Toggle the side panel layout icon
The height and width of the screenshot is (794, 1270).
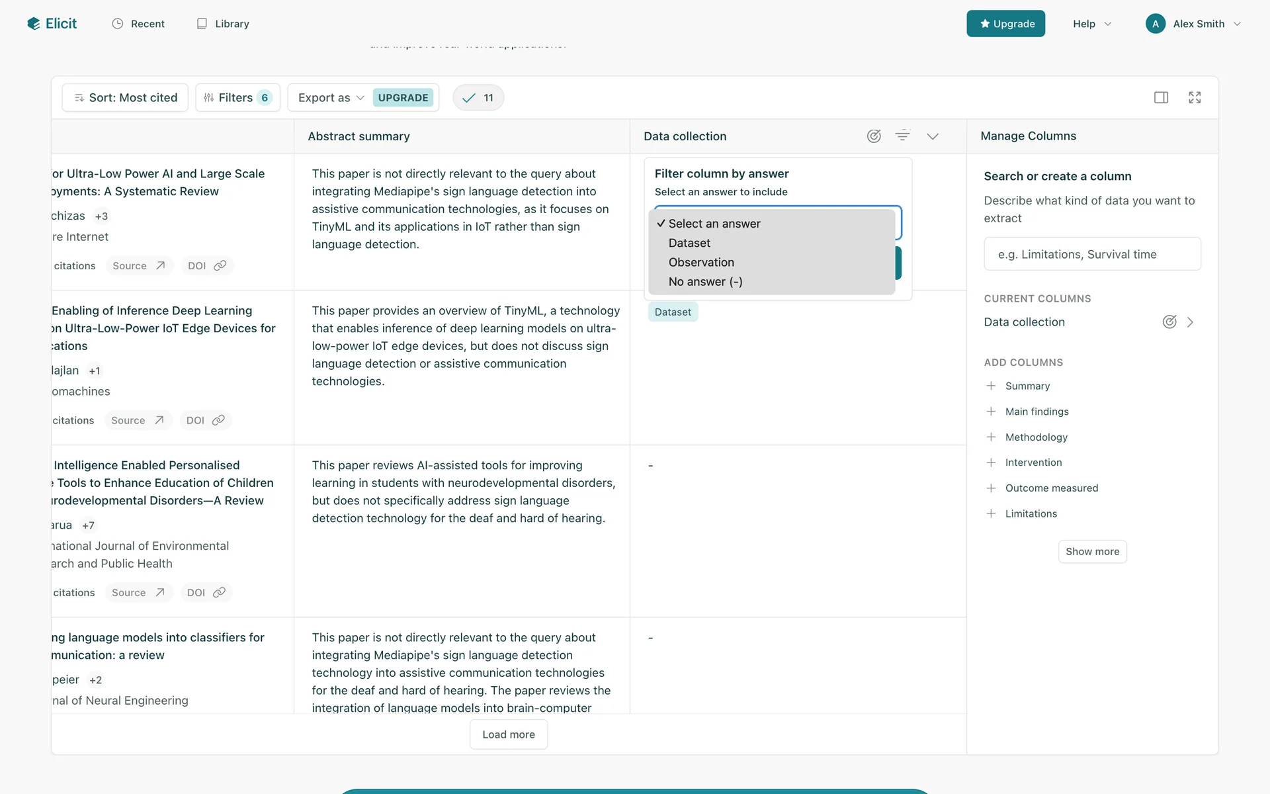(1161, 98)
